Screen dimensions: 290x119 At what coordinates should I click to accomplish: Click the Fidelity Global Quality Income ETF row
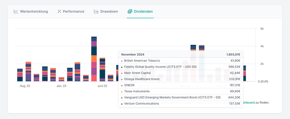point(181,67)
